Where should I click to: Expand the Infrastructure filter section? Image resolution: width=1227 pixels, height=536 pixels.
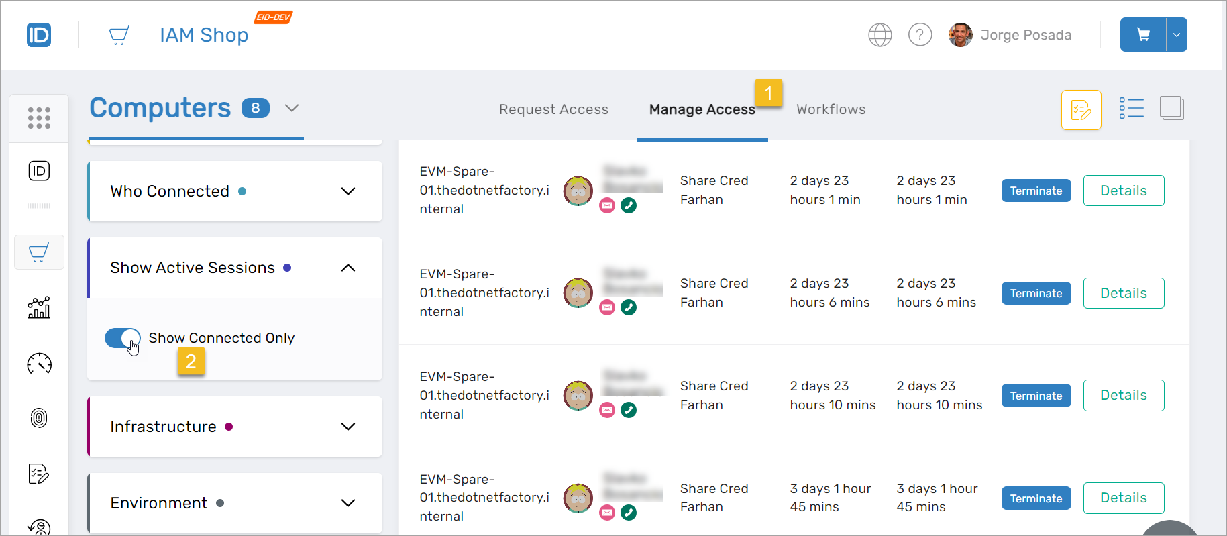click(348, 427)
